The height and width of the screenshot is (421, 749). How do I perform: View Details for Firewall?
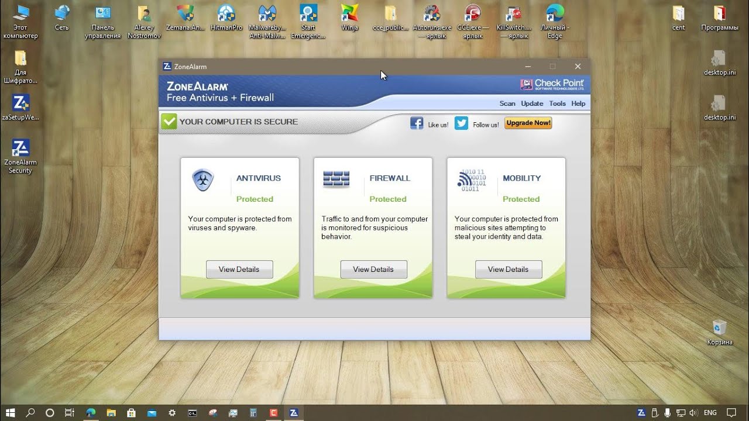[373, 270]
